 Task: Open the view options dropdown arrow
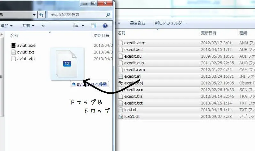[83, 25]
